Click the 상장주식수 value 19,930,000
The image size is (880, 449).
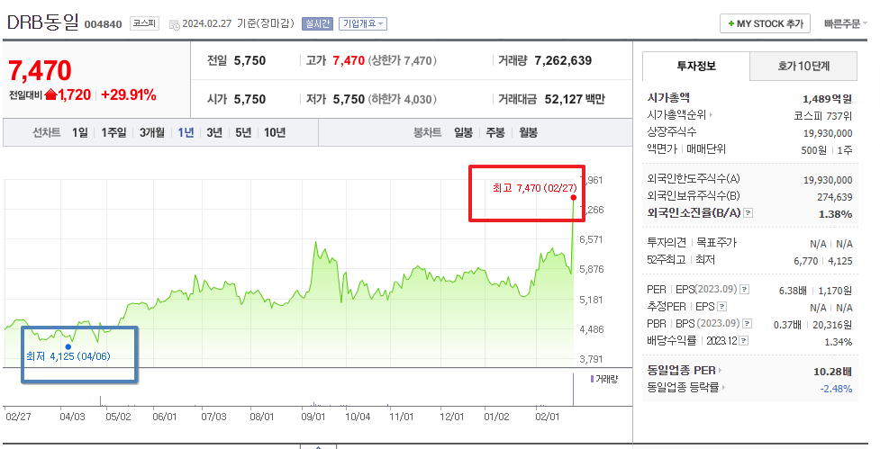pos(828,133)
